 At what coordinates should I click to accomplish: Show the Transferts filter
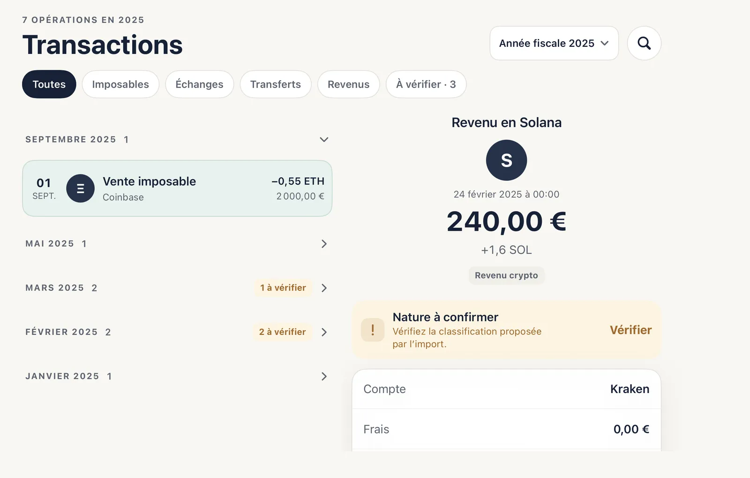276,84
